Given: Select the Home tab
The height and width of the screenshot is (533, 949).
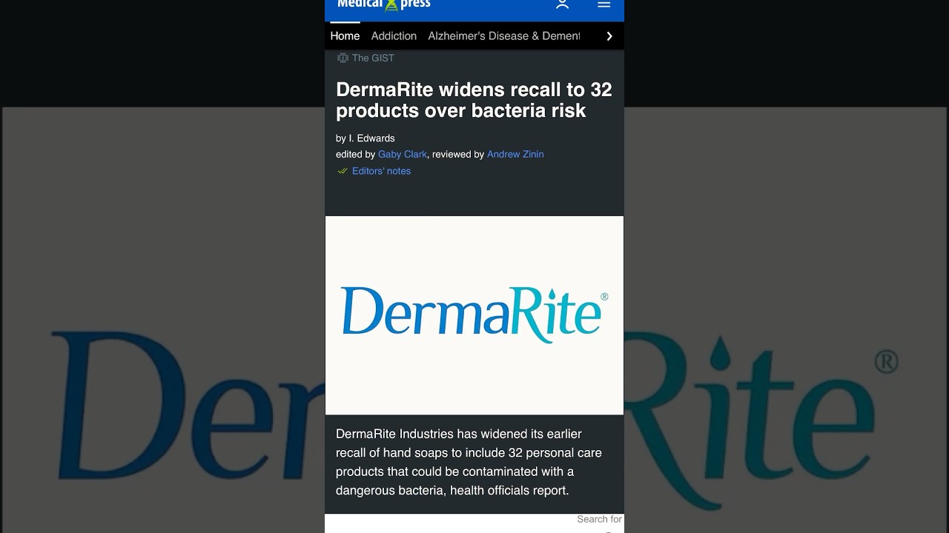Looking at the screenshot, I should (x=345, y=36).
